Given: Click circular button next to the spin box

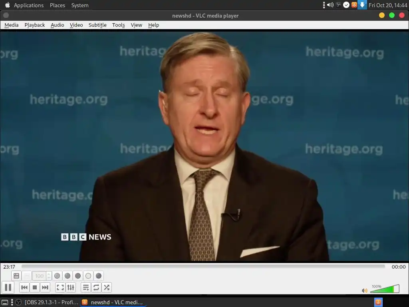Looking at the screenshot, I should point(57,276).
